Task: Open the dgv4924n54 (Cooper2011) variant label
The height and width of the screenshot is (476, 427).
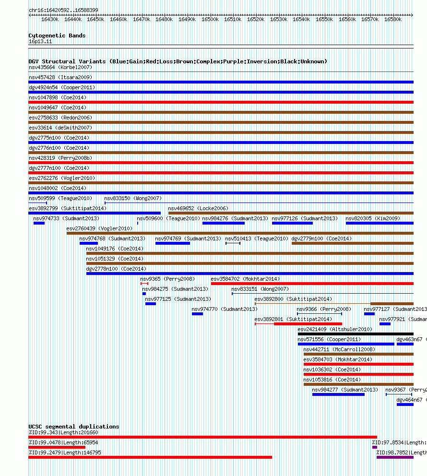Action: [x=62, y=87]
